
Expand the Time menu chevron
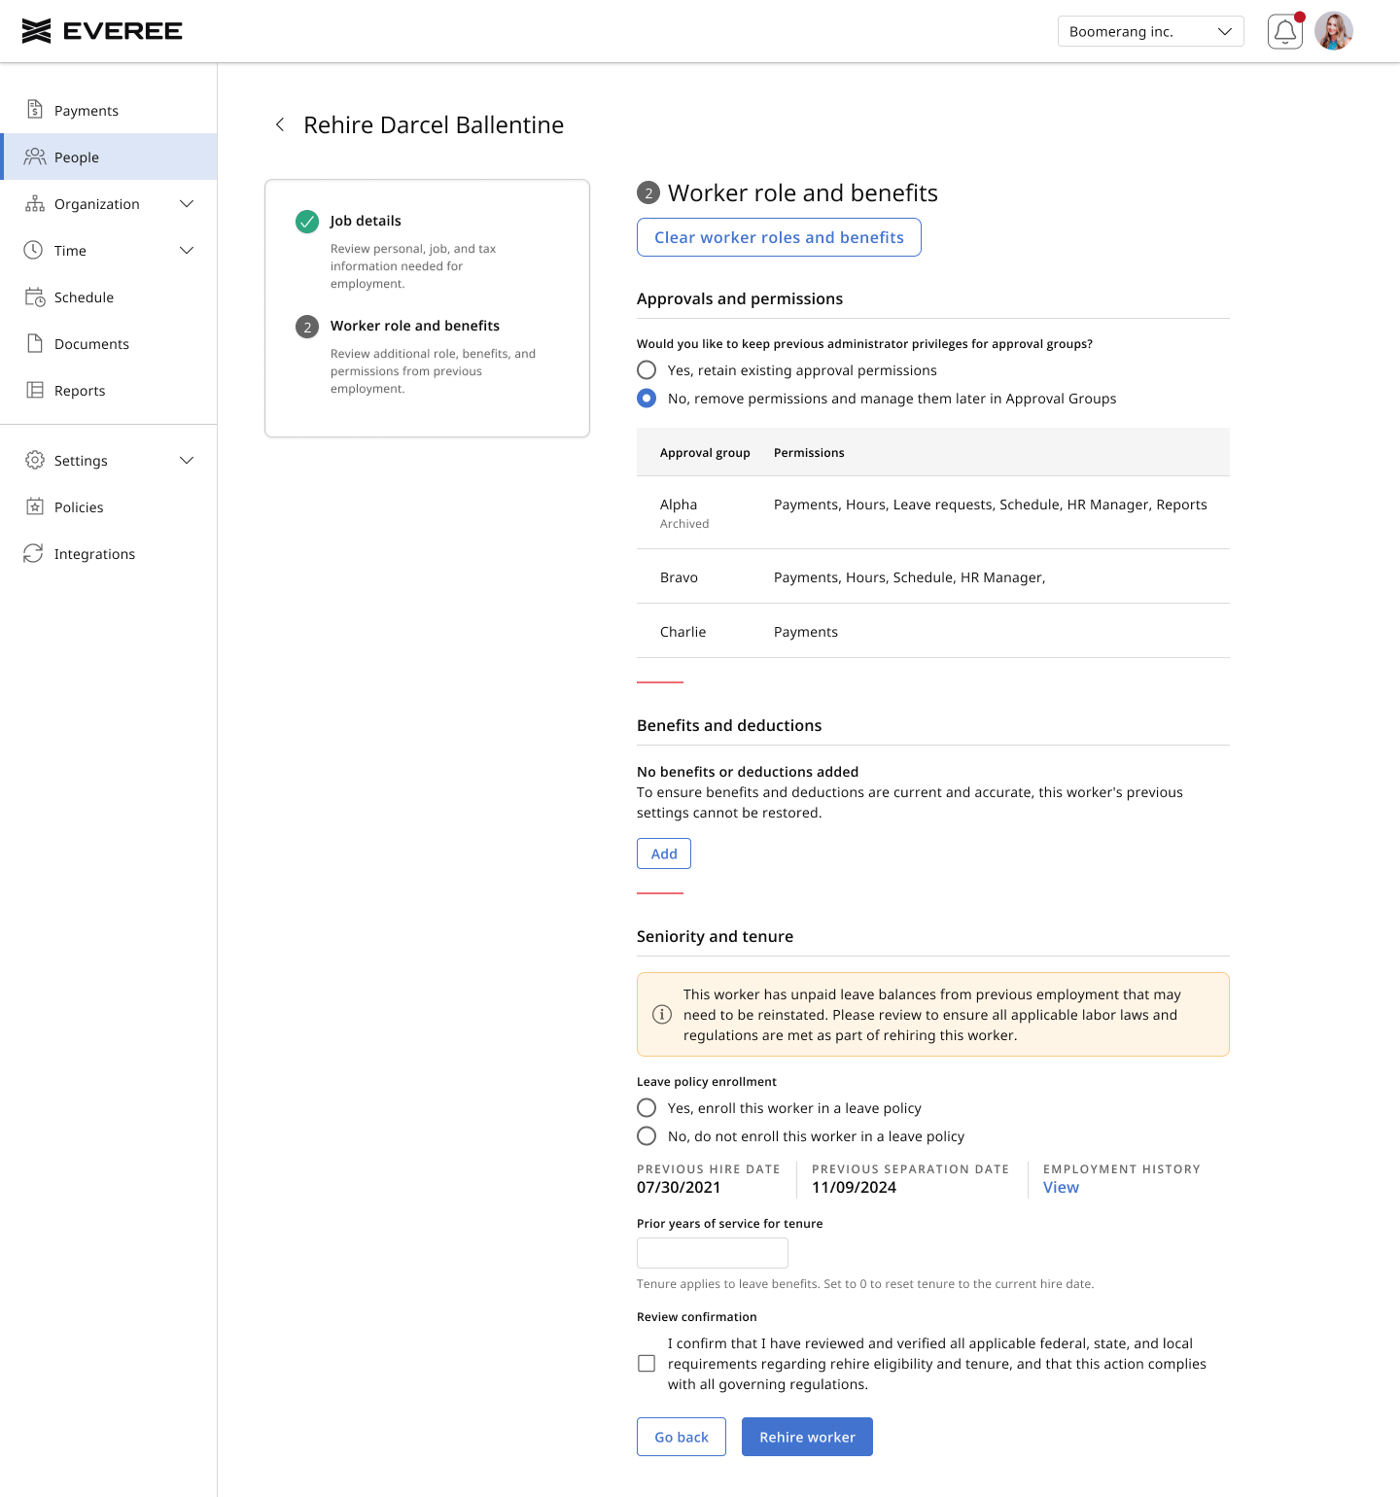tap(187, 250)
